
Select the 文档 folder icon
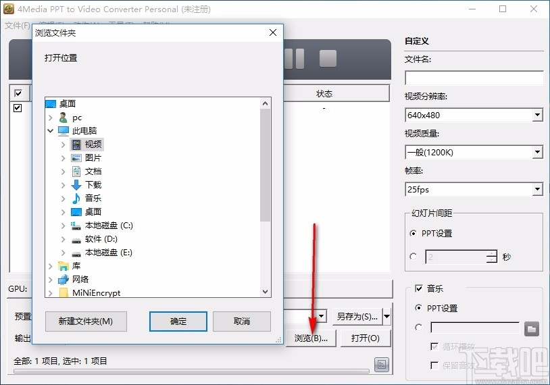coord(76,172)
